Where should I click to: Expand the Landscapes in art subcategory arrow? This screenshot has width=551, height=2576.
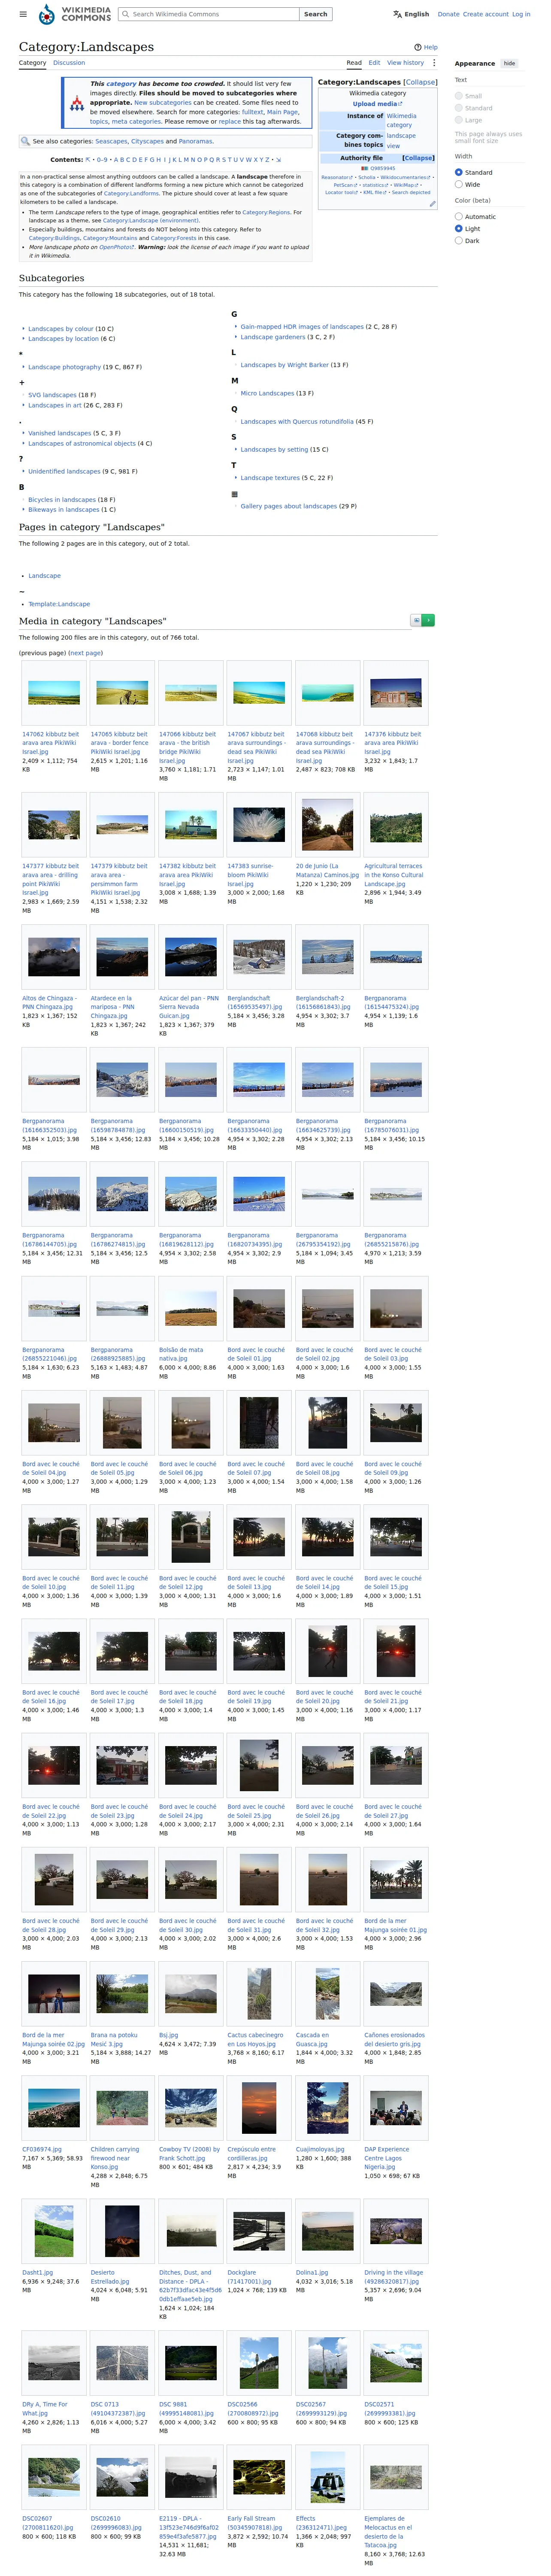23,405
